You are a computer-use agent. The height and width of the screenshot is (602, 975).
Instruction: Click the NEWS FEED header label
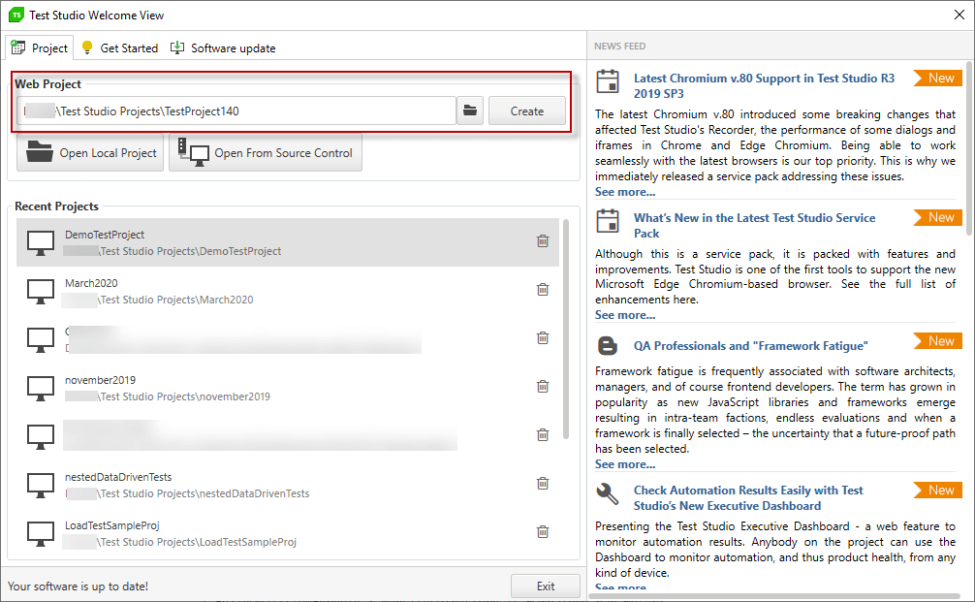(619, 46)
